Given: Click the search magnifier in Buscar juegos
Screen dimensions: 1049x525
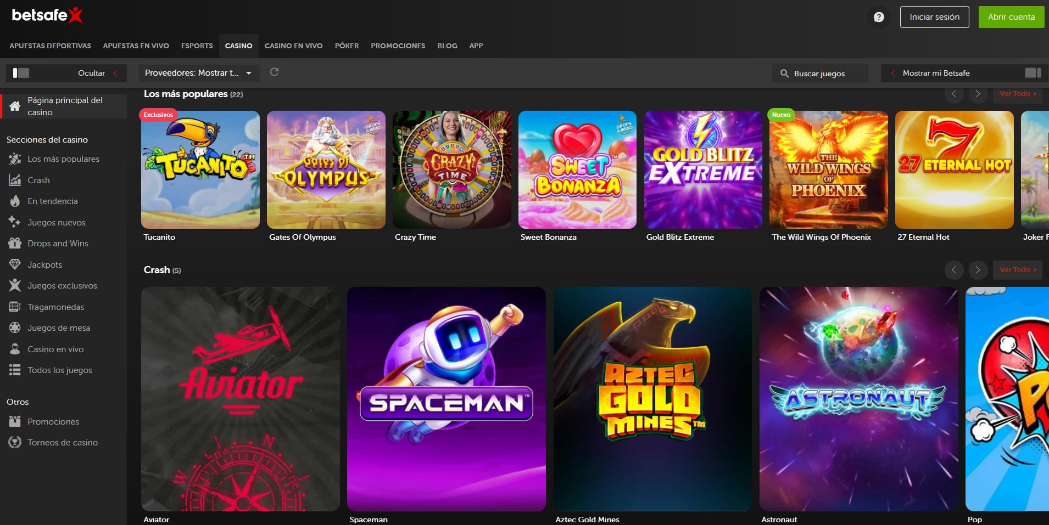Looking at the screenshot, I should tap(784, 73).
